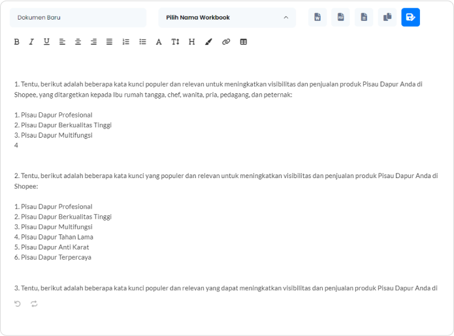Toggle bold formatting
Image resolution: width=454 pixels, height=336 pixels.
pos(17,42)
